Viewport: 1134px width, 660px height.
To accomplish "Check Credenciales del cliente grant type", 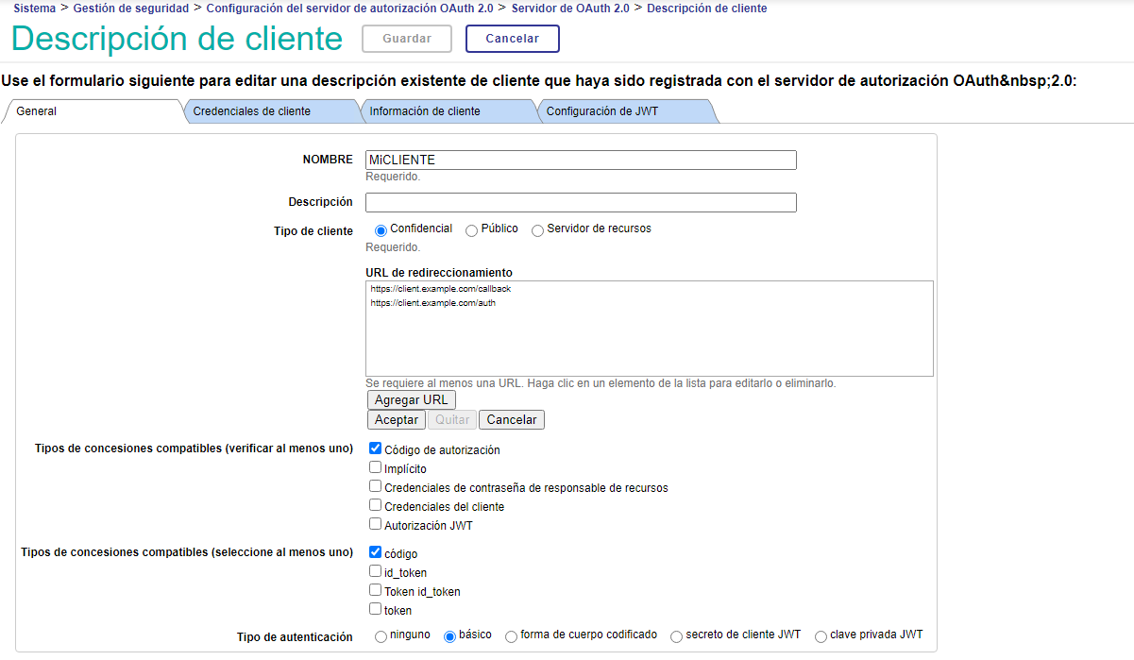I will coord(375,505).
